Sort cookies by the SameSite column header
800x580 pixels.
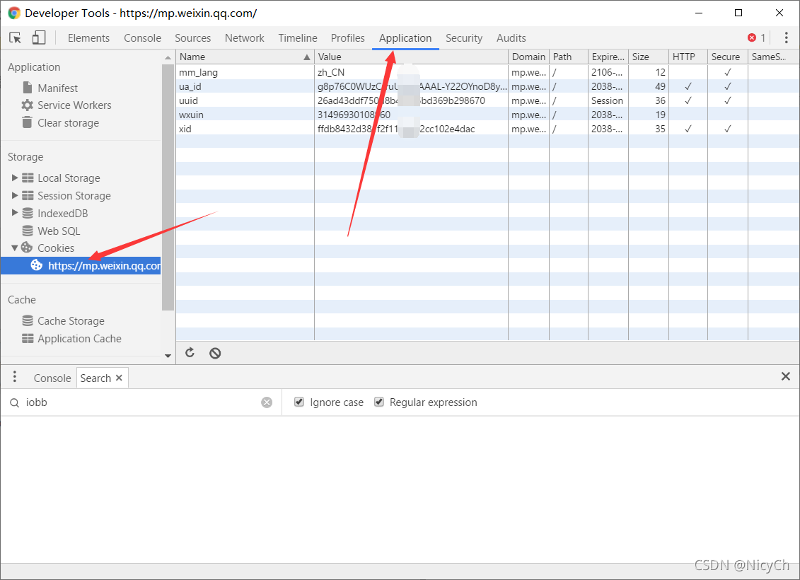[x=773, y=57]
